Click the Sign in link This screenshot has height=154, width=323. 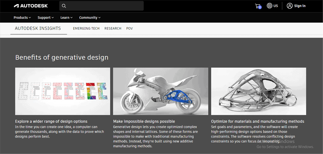pyautogui.click(x=300, y=6)
